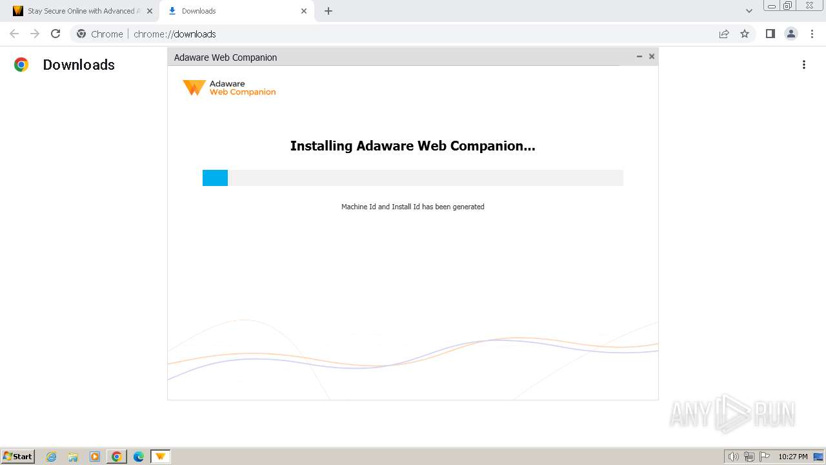
Task: Switch to Chrome in the taskbar
Action: click(x=117, y=457)
